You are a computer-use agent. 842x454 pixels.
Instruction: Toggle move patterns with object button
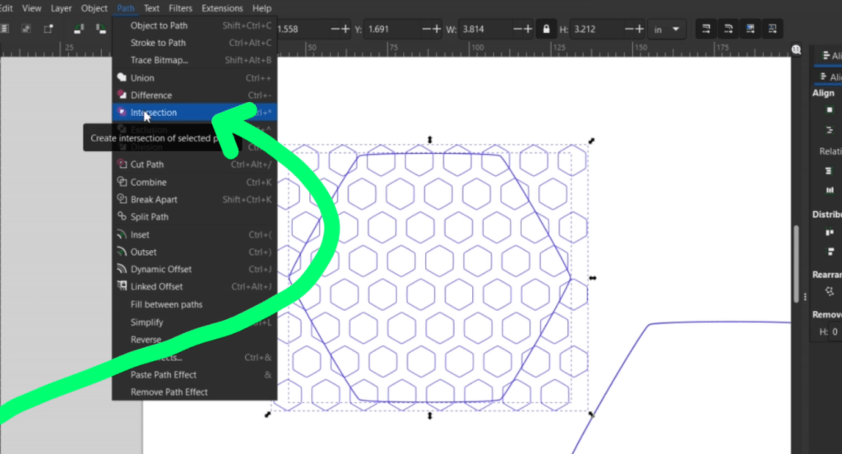(x=771, y=30)
